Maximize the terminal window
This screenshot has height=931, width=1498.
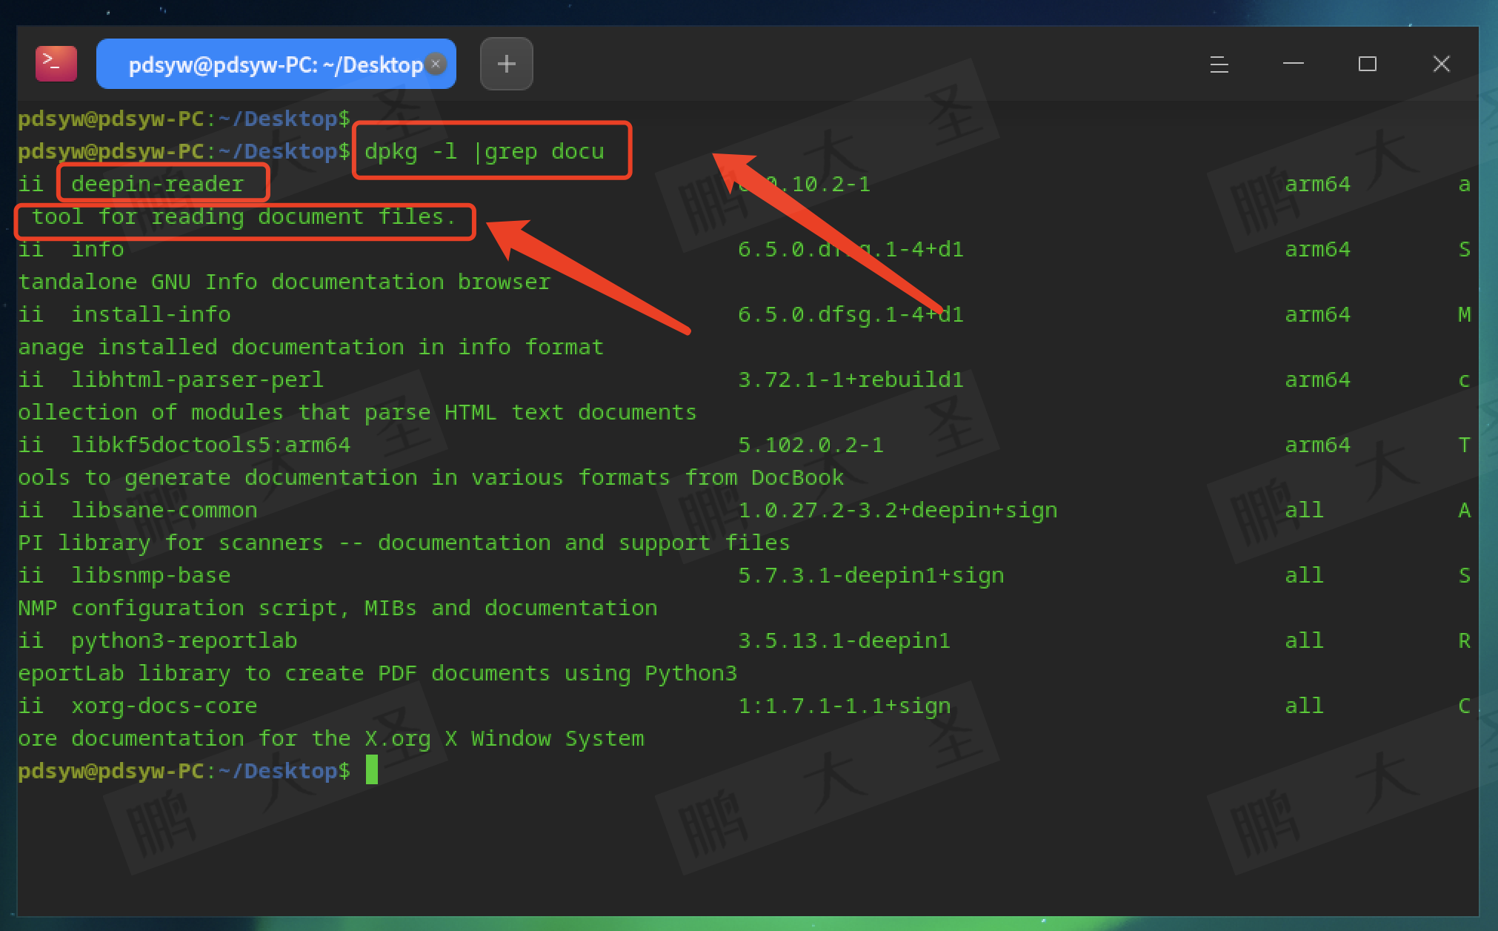(x=1367, y=64)
